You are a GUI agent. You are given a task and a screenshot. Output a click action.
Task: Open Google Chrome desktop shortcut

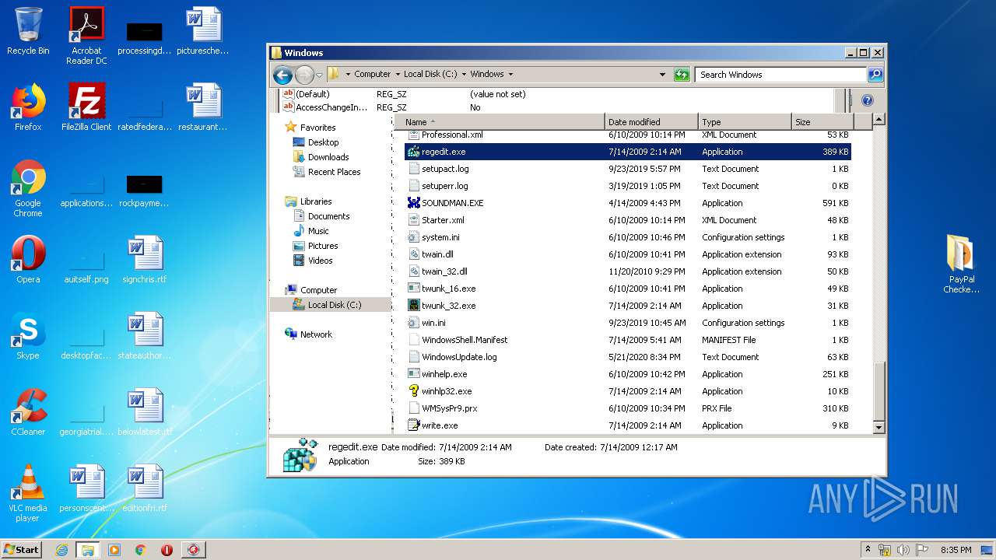[28, 188]
